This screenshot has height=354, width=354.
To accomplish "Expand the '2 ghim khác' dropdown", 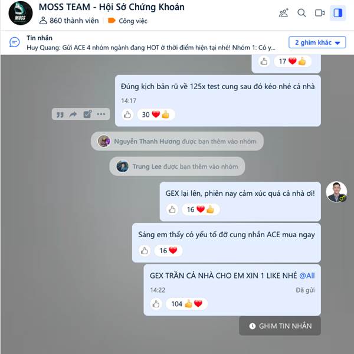I will pos(317,42).
